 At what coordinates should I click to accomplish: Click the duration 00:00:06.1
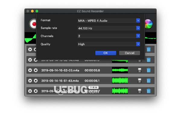[x=92, y=81]
